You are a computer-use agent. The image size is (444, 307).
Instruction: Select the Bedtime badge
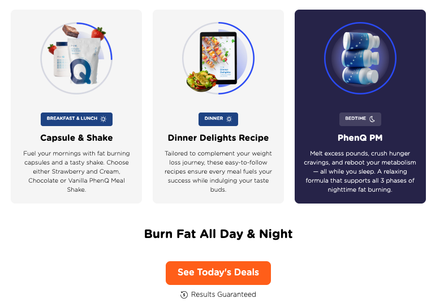coord(360,119)
